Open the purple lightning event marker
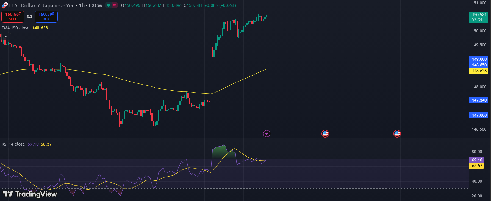 click(267, 134)
